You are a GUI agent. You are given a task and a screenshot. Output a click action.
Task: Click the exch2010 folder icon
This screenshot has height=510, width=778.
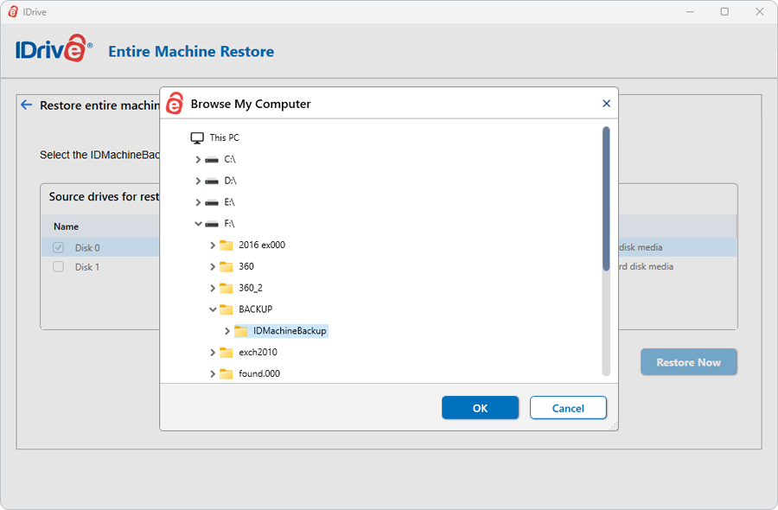pyautogui.click(x=226, y=352)
